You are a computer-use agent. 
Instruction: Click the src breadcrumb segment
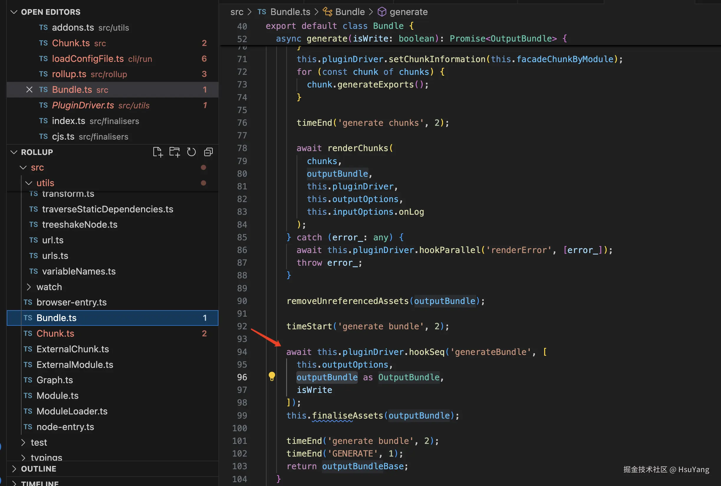click(237, 12)
